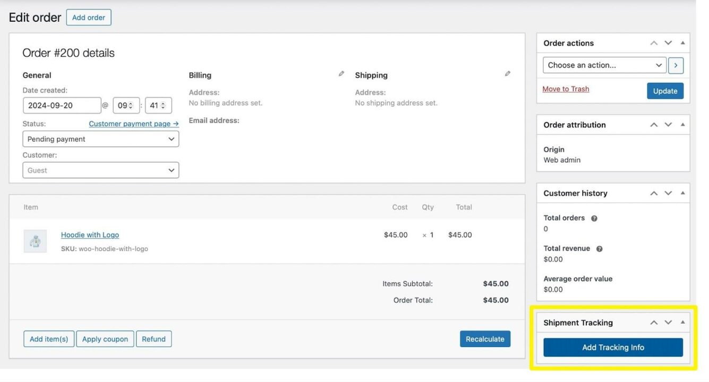View Total orders help tooltip

[593, 218]
